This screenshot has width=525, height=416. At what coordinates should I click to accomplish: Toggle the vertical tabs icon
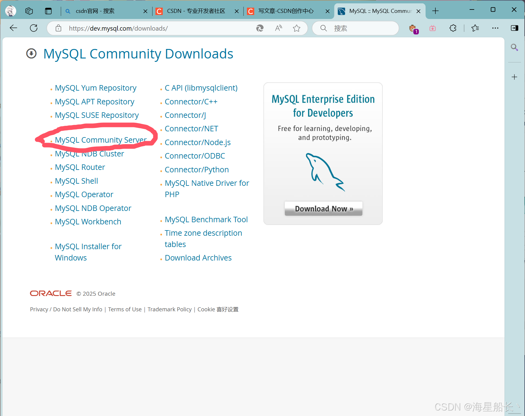click(48, 11)
